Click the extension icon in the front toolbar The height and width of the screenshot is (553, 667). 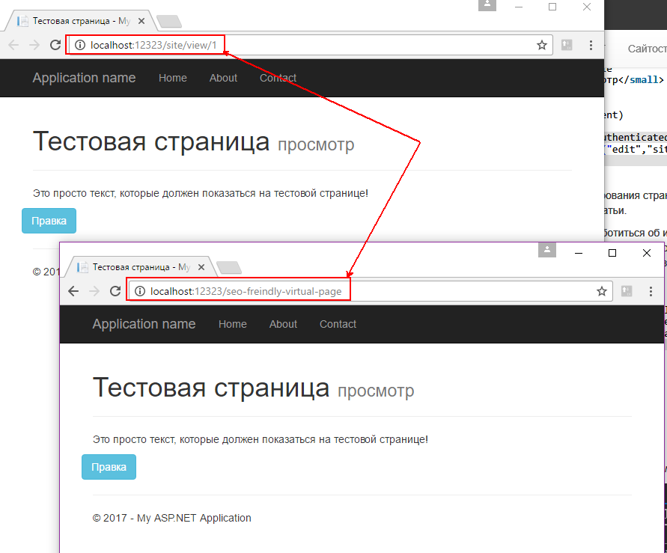click(x=627, y=291)
